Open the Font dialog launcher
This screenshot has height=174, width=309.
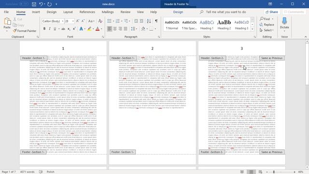click(x=103, y=37)
